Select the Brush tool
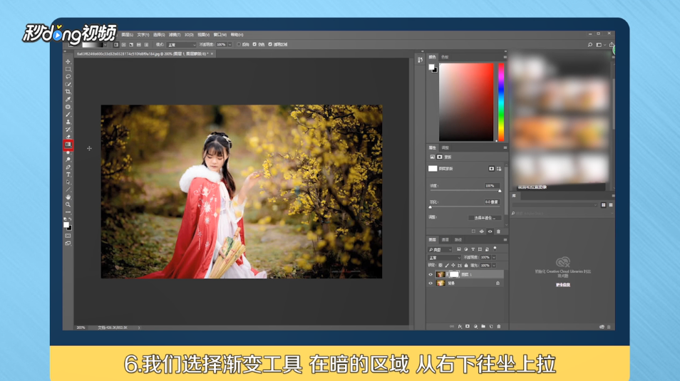This screenshot has width=680, height=381. coord(68,115)
